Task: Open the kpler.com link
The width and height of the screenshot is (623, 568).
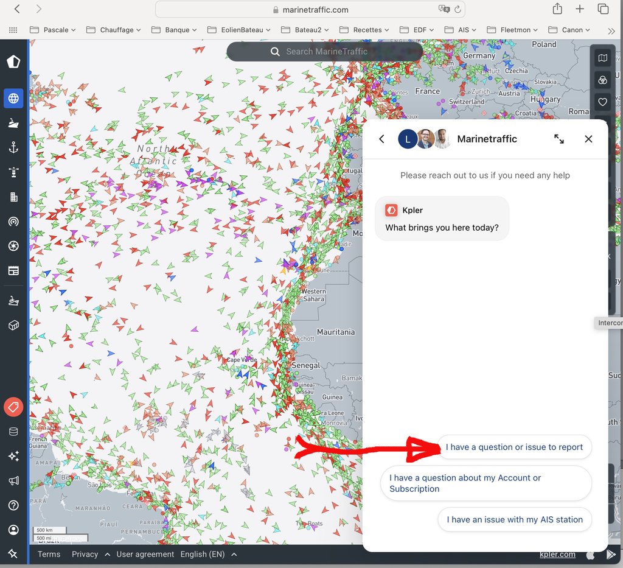Action: [x=557, y=555]
